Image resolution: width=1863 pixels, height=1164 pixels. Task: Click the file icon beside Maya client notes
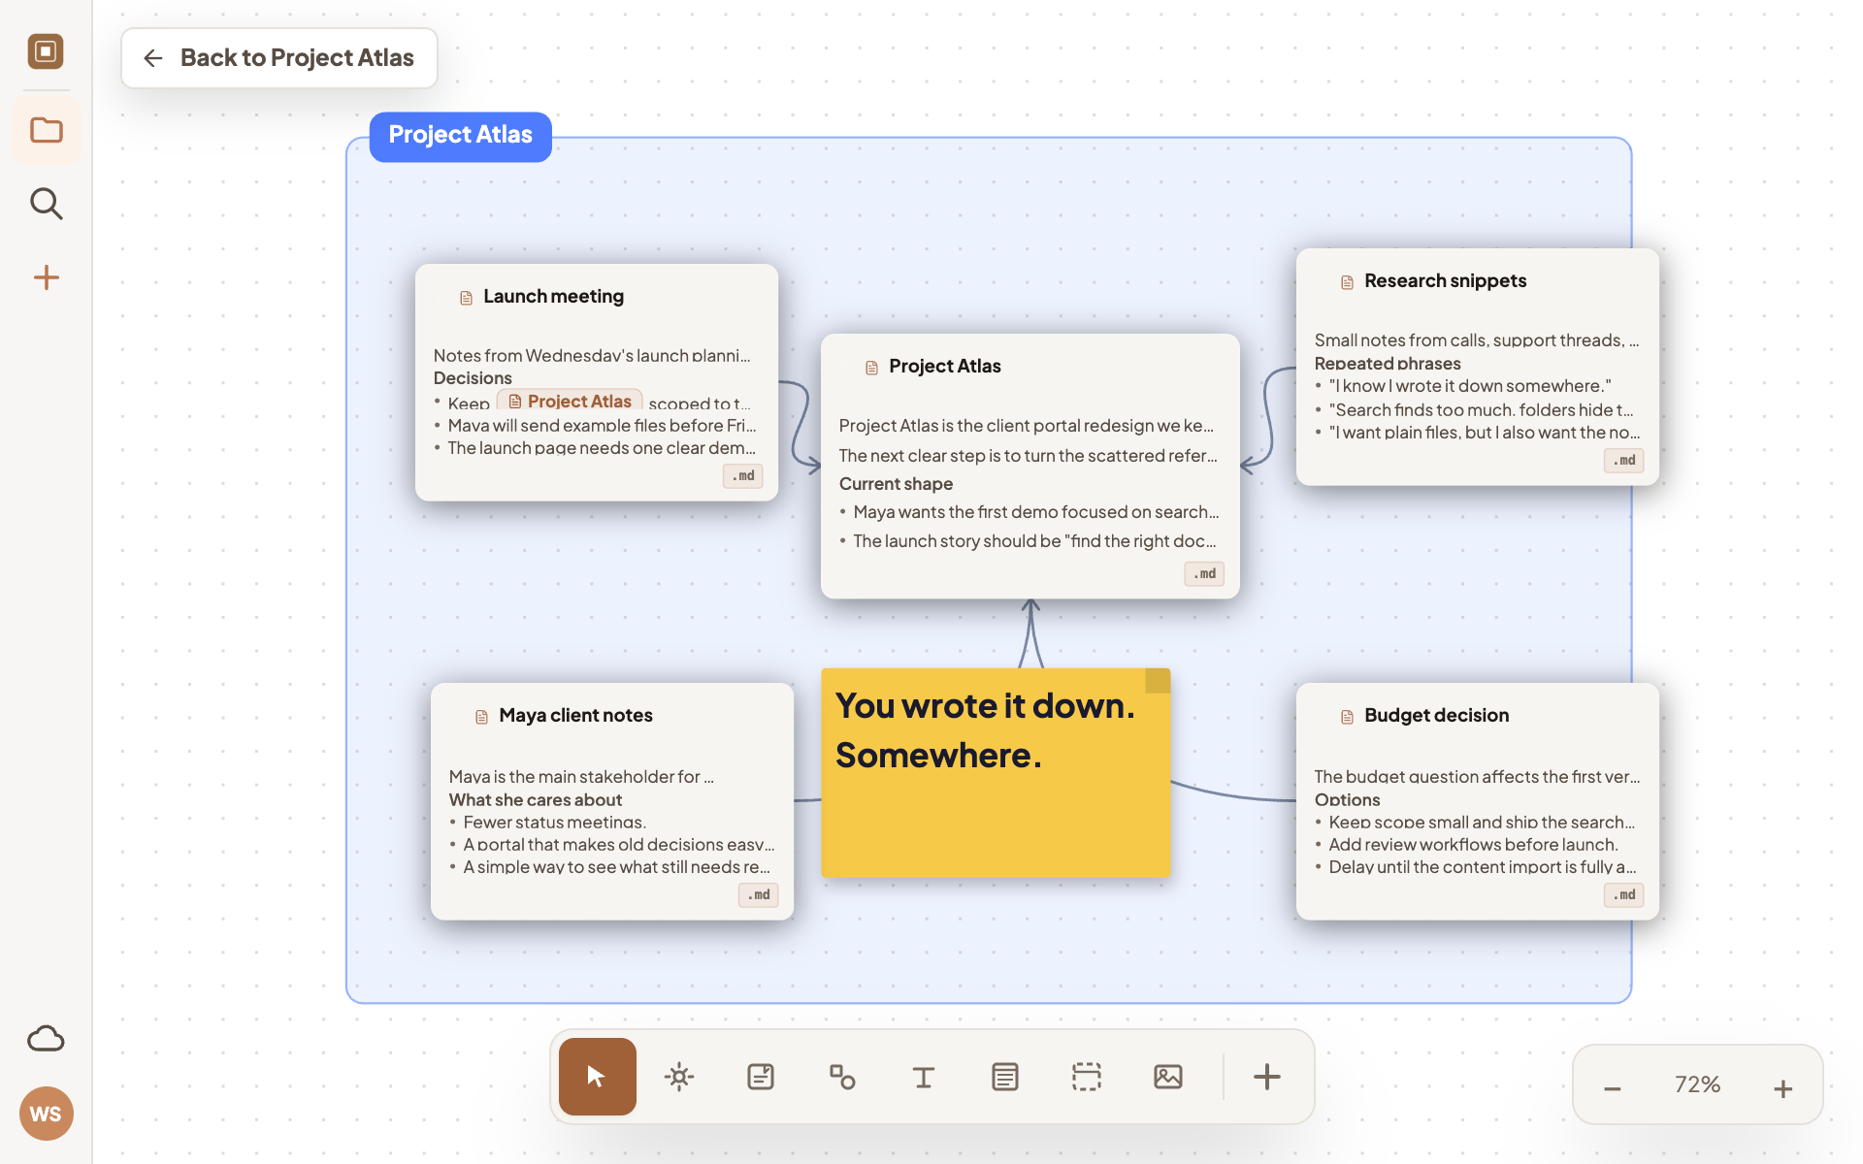click(x=482, y=717)
